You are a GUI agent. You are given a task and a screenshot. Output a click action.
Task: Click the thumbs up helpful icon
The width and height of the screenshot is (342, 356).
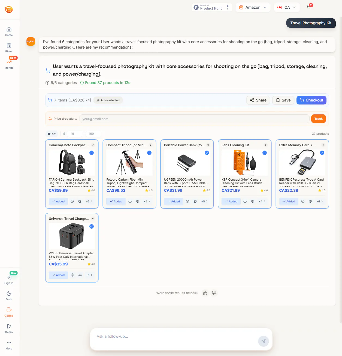click(205, 293)
